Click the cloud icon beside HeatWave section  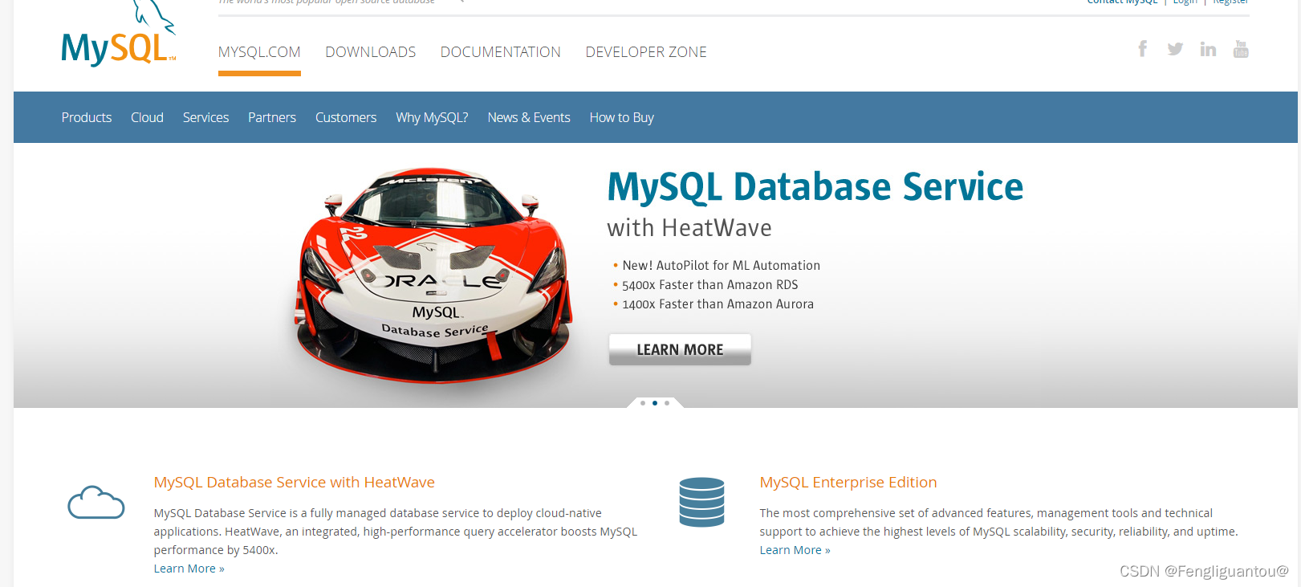click(96, 503)
